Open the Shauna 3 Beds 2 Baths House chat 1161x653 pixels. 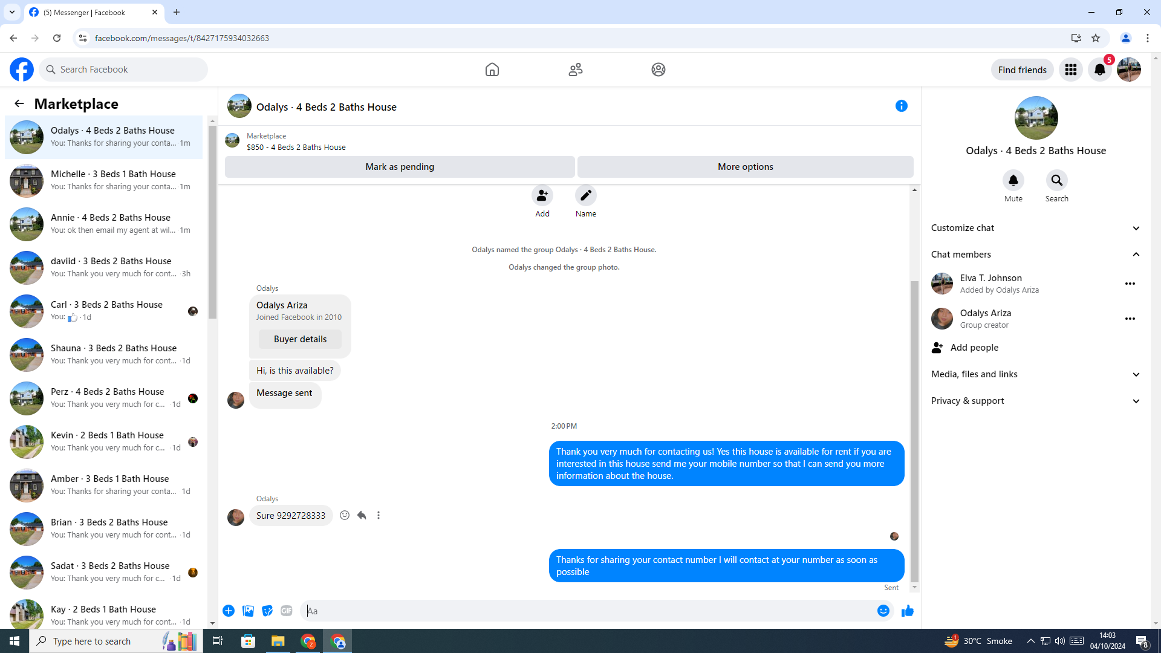coord(104,355)
